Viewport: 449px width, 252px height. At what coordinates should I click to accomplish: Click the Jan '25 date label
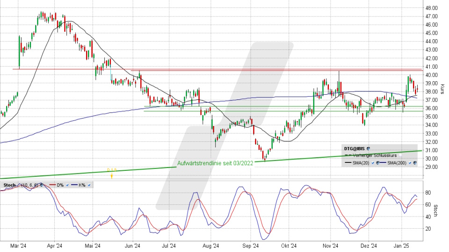coord(401,246)
